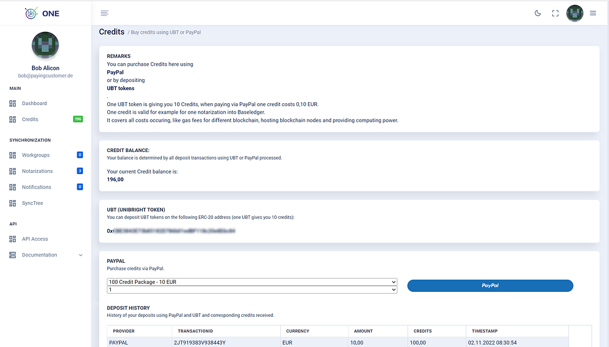Screen dimensions: 609x347
Task: Expand the Documentation submenu chevron
Action: click(81, 255)
